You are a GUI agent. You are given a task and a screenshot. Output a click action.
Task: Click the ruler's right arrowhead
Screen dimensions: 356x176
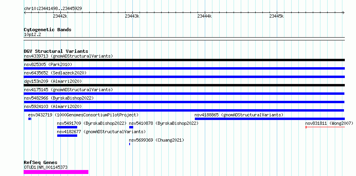344,13
